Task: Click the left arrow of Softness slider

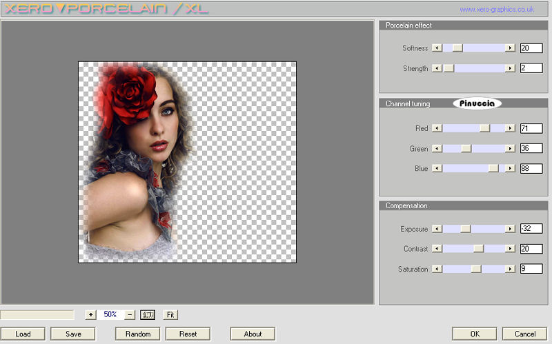Action: tap(437, 48)
